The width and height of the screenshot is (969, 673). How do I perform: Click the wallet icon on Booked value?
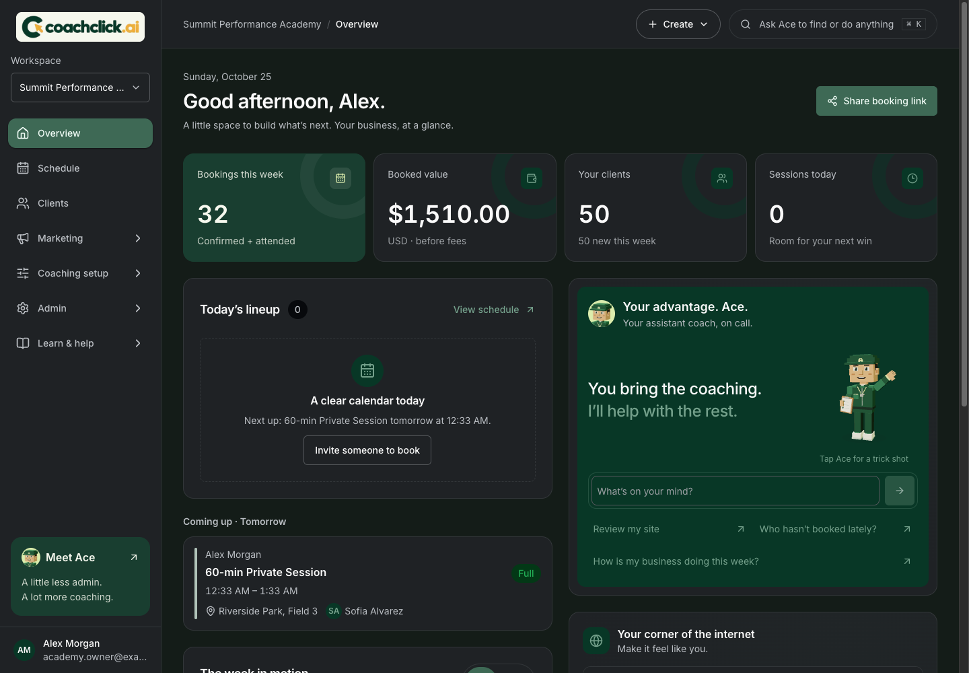[532, 178]
